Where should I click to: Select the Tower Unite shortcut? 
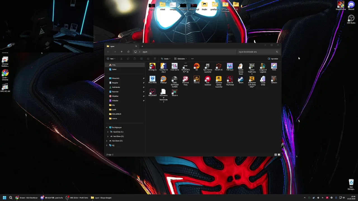click(x=263, y=81)
